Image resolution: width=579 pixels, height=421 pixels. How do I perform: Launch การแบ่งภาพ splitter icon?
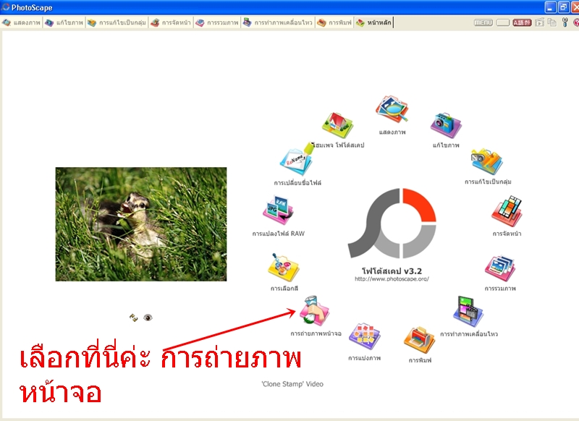coord(364,336)
